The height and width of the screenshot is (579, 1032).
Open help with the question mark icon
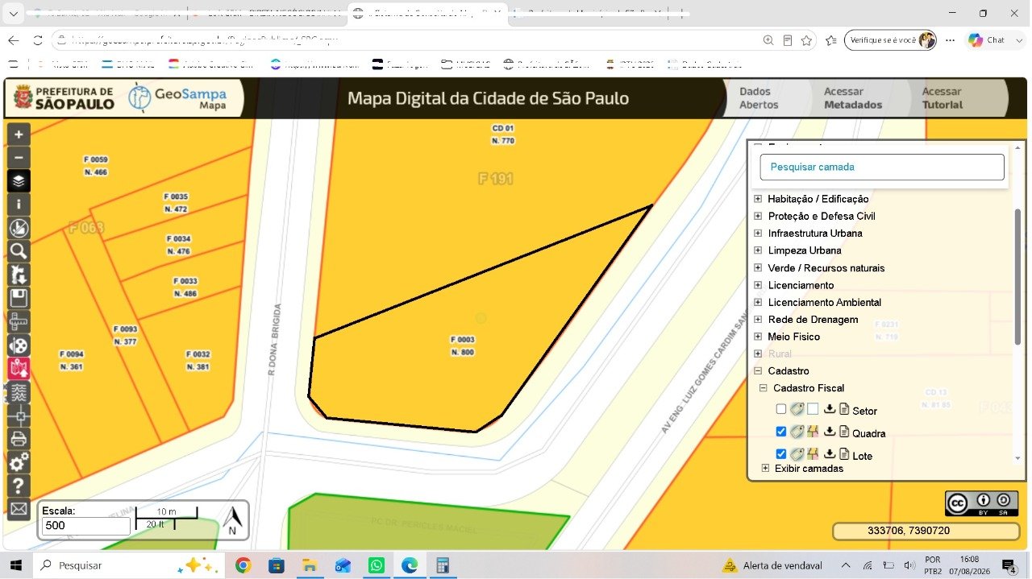(x=19, y=486)
